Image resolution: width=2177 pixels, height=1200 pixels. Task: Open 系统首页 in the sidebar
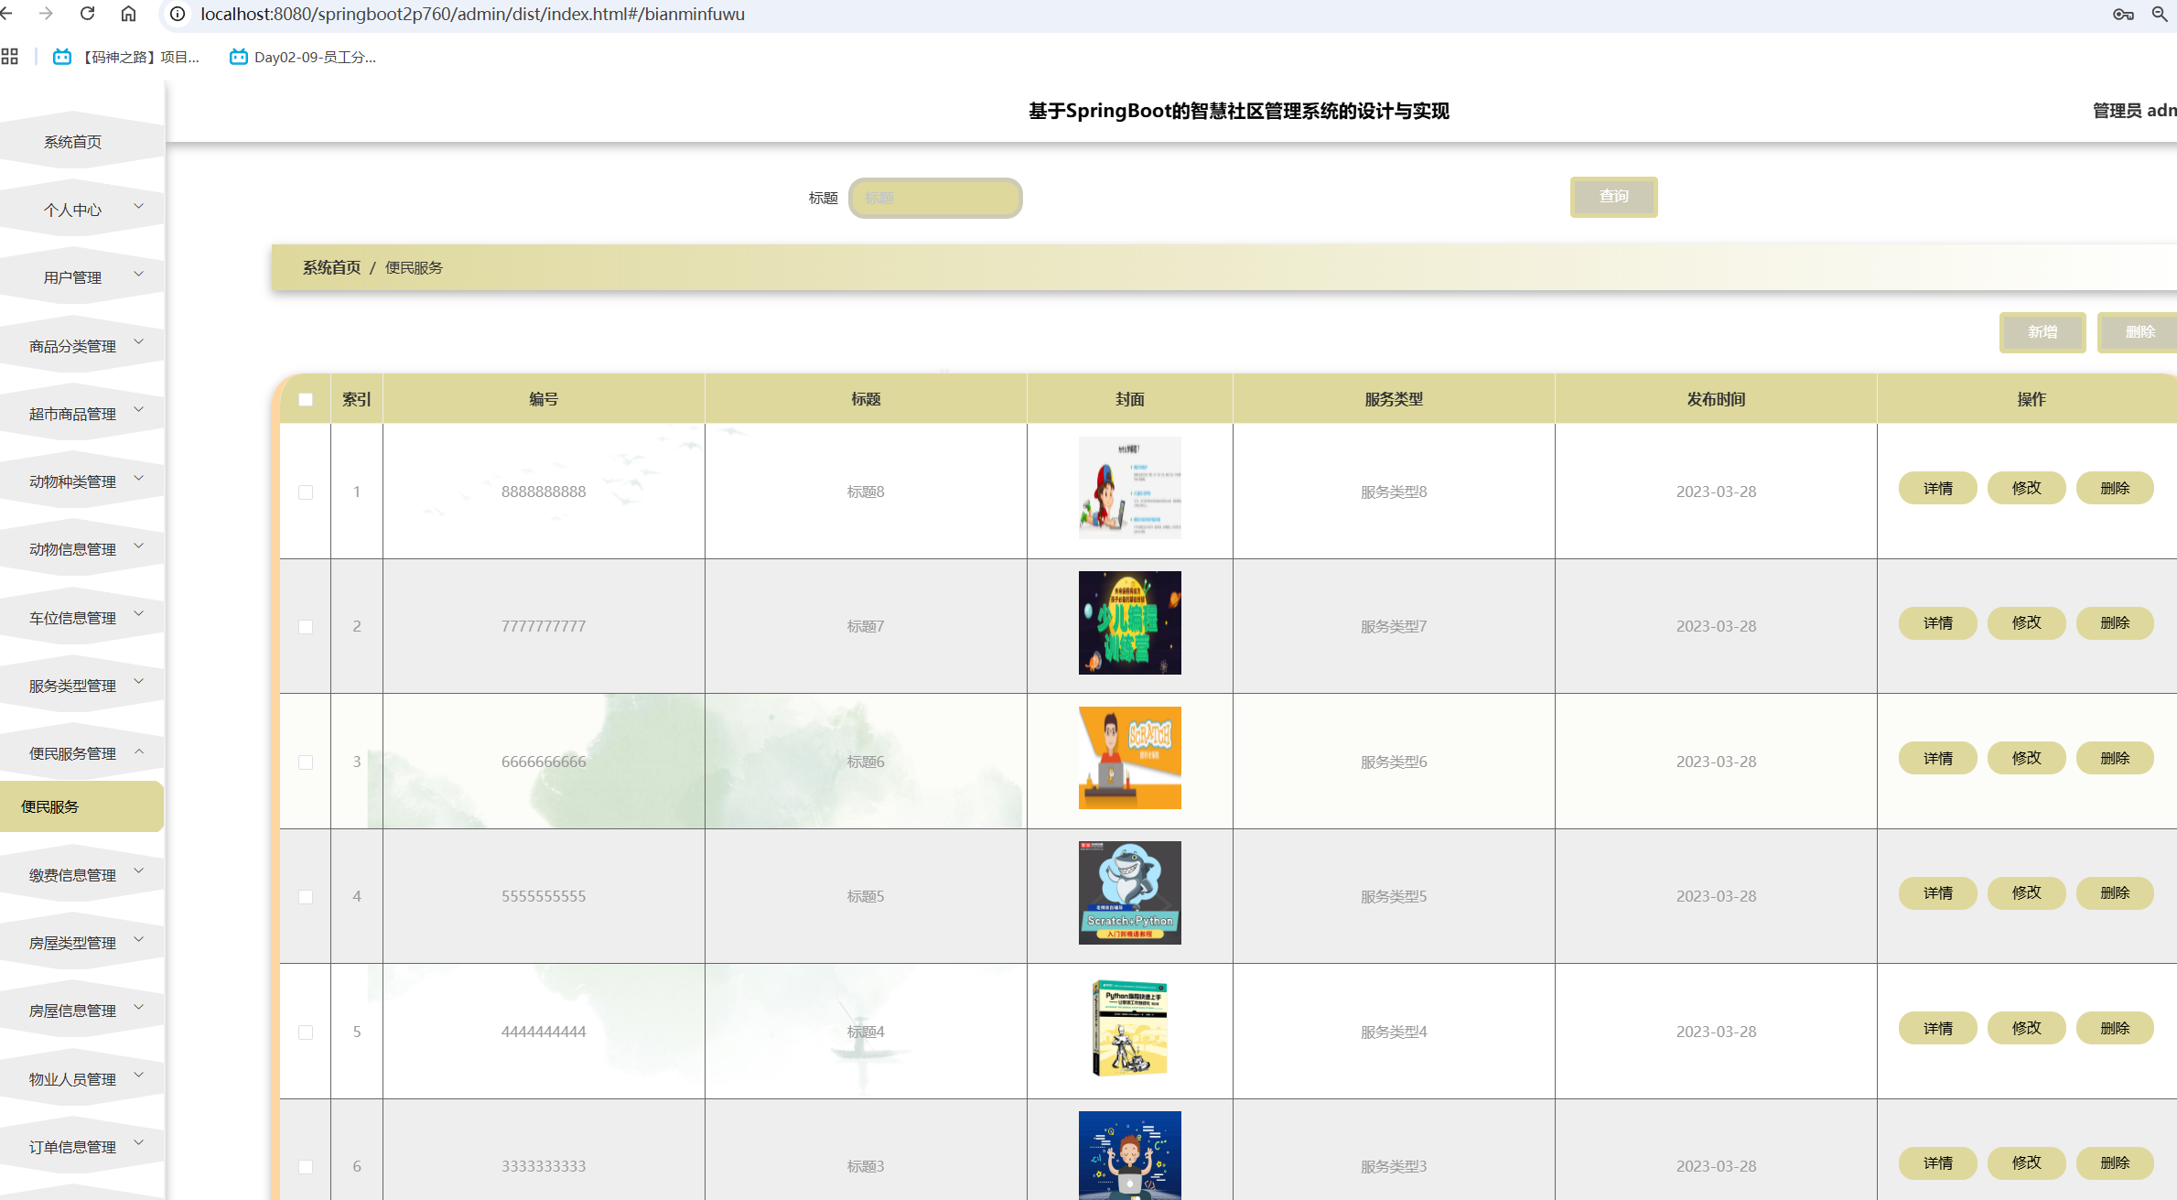click(73, 142)
